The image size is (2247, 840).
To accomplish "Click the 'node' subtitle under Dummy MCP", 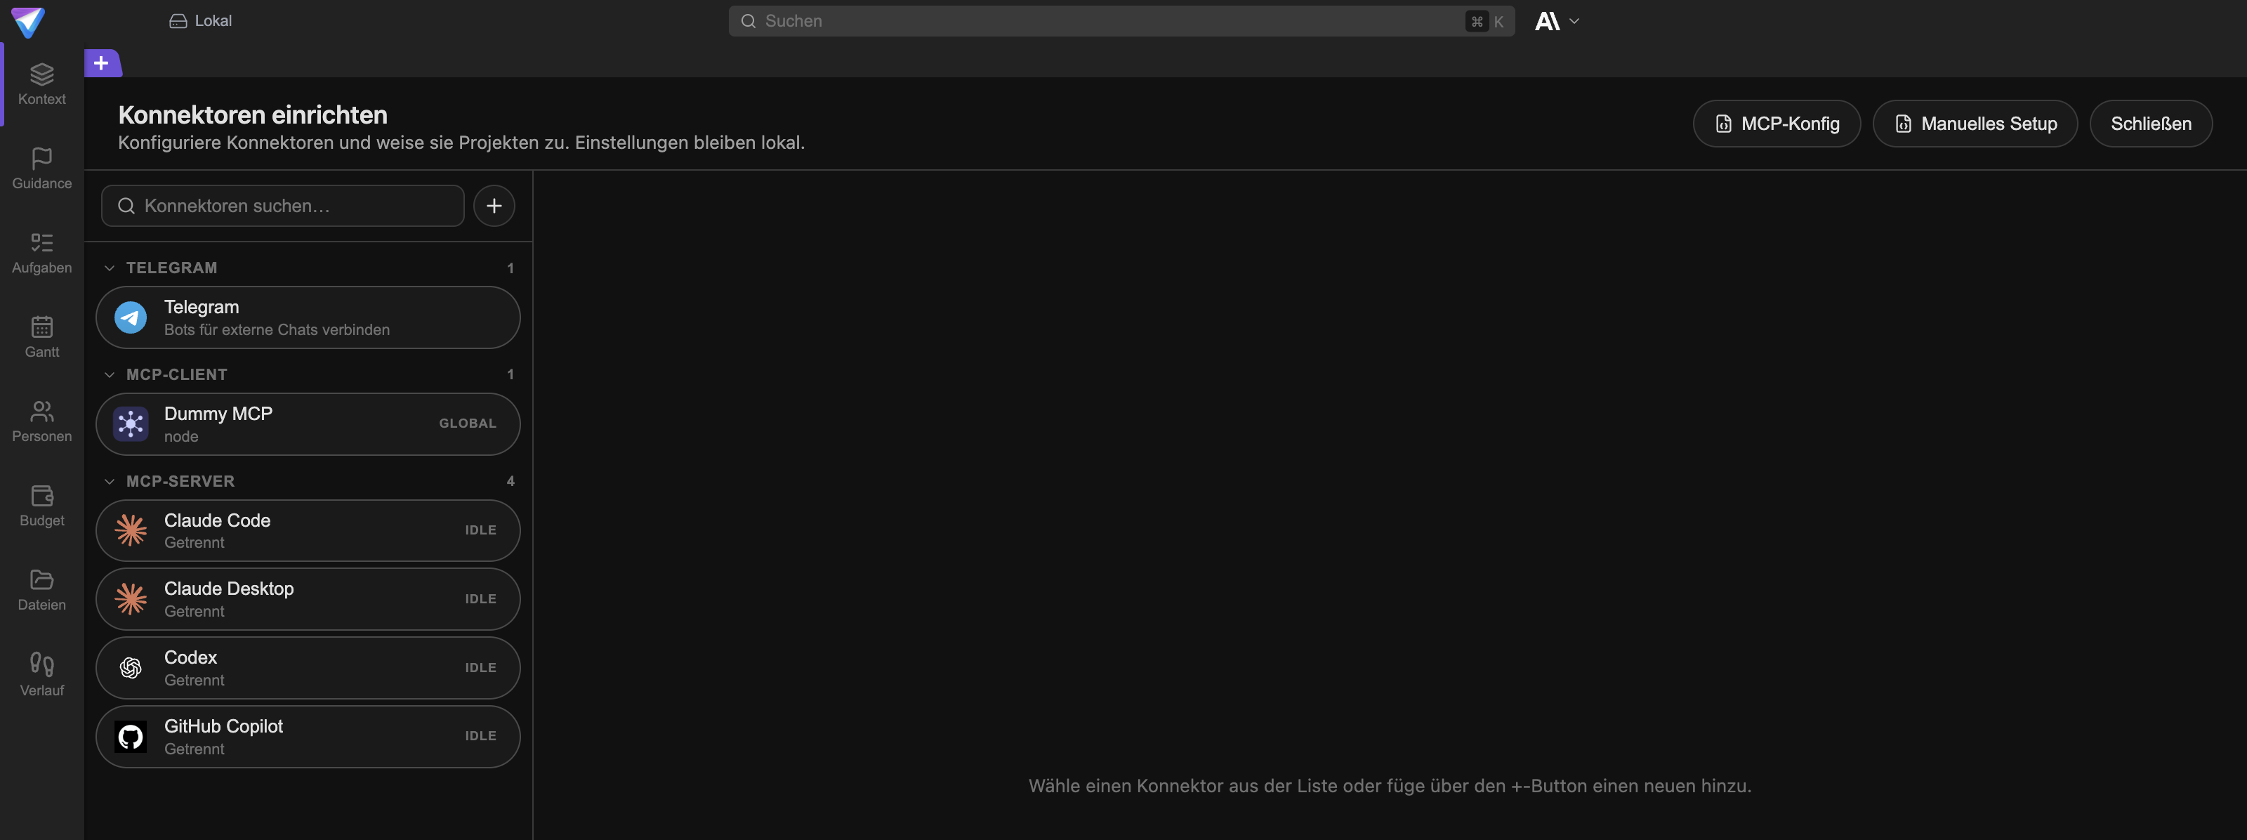I will [181, 437].
